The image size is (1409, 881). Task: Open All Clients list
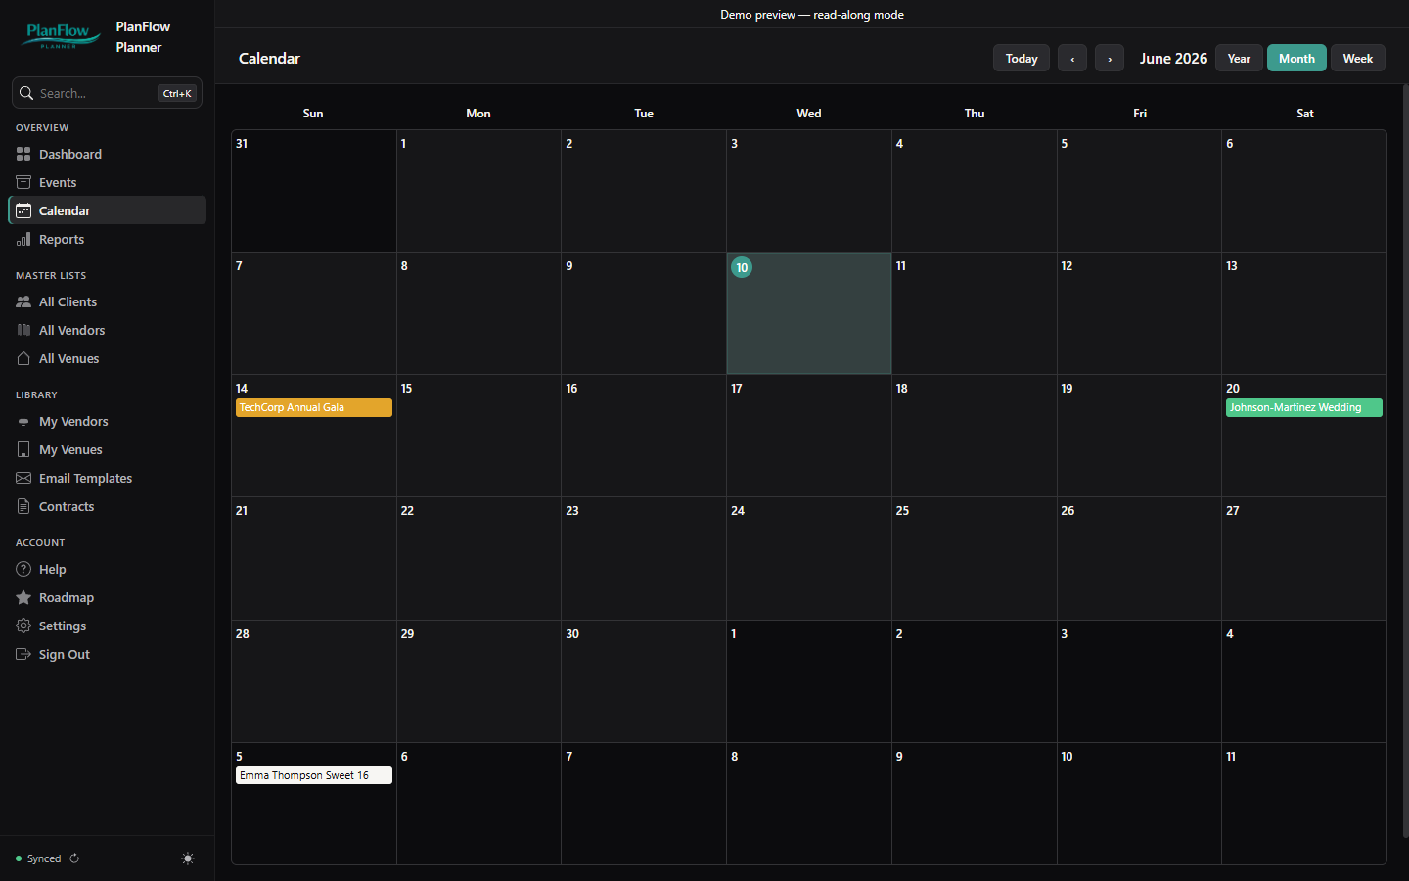pyautogui.click(x=108, y=301)
